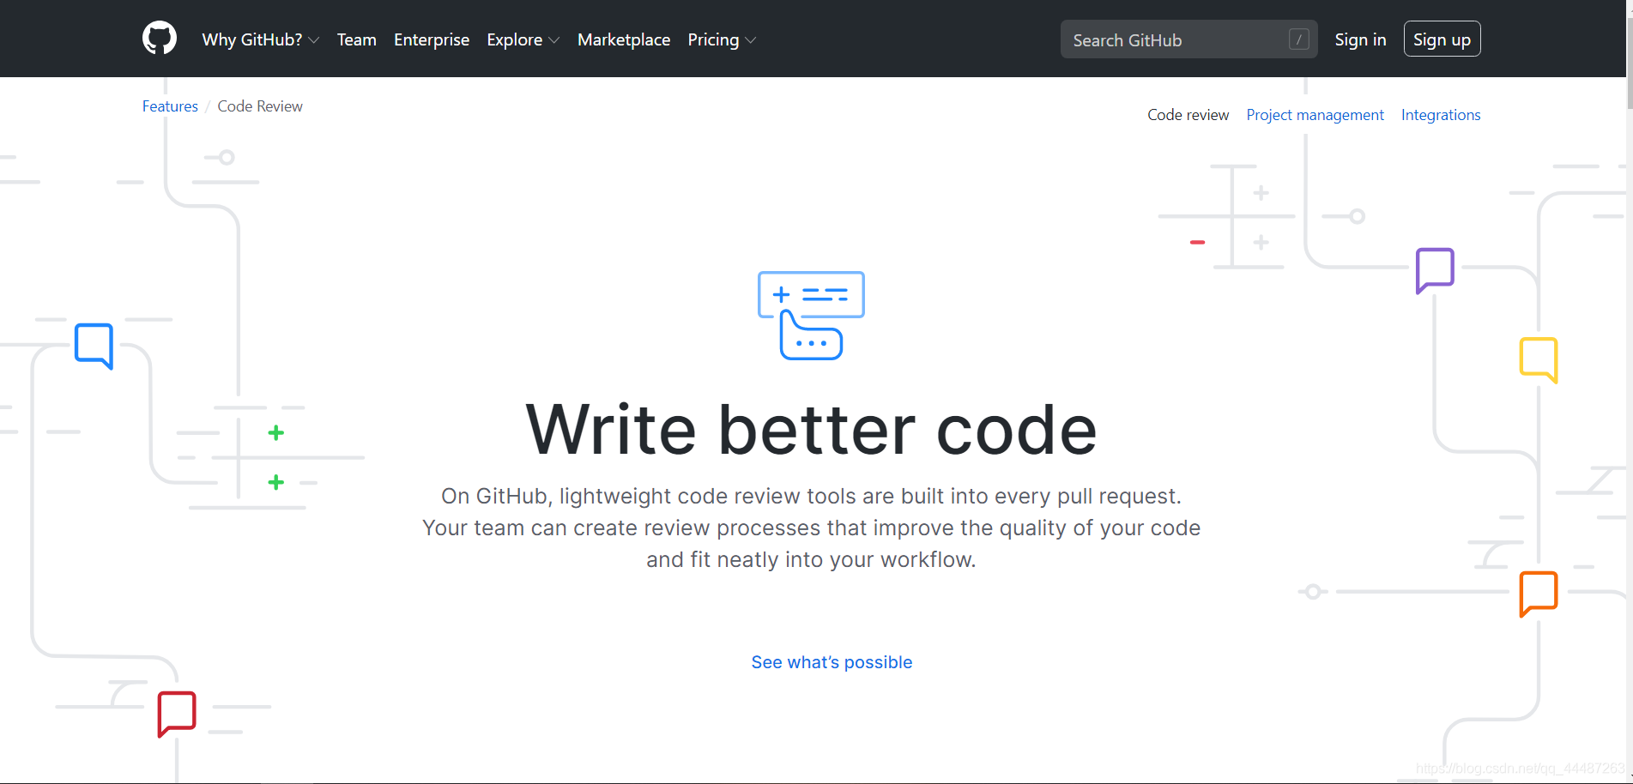The height and width of the screenshot is (784, 1633).
Task: Click the GitHub Octocat logo
Action: tap(160, 39)
